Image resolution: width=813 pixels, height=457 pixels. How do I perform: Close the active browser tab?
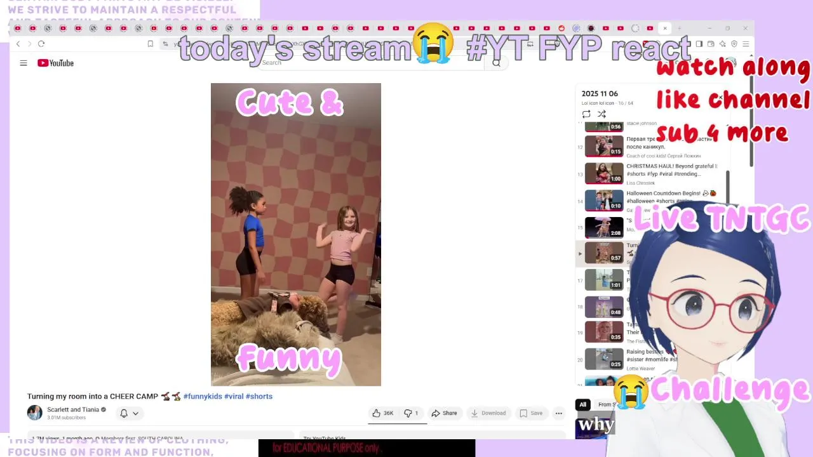click(x=665, y=29)
